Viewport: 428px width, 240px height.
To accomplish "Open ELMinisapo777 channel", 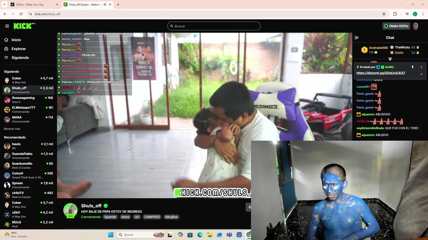I will tap(28, 109).
